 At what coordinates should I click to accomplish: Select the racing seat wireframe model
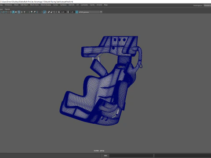pyautogui.click(x=101, y=80)
